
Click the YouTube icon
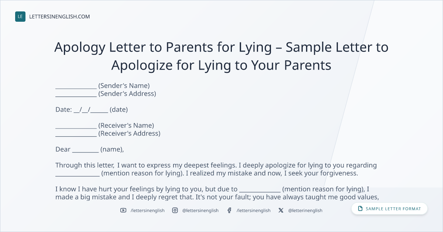click(123, 210)
